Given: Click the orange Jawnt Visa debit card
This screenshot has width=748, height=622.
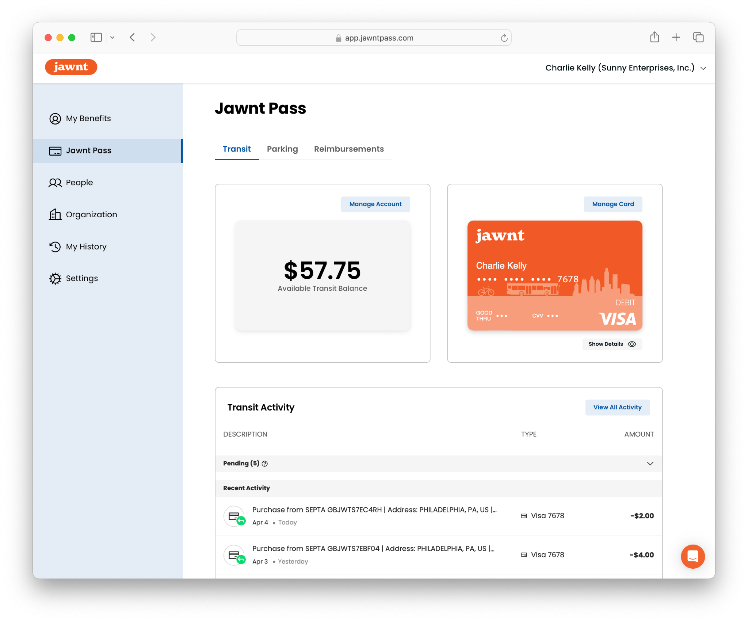Looking at the screenshot, I should tap(554, 275).
